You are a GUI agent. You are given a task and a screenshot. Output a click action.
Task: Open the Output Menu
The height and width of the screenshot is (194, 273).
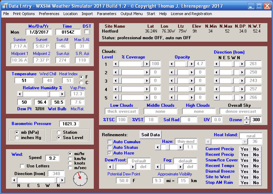(131, 14)
